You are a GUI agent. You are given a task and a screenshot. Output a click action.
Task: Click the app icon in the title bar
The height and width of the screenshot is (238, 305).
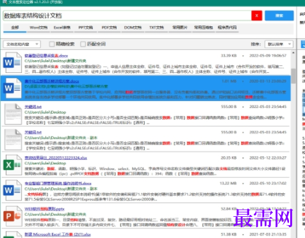pos(4,2)
